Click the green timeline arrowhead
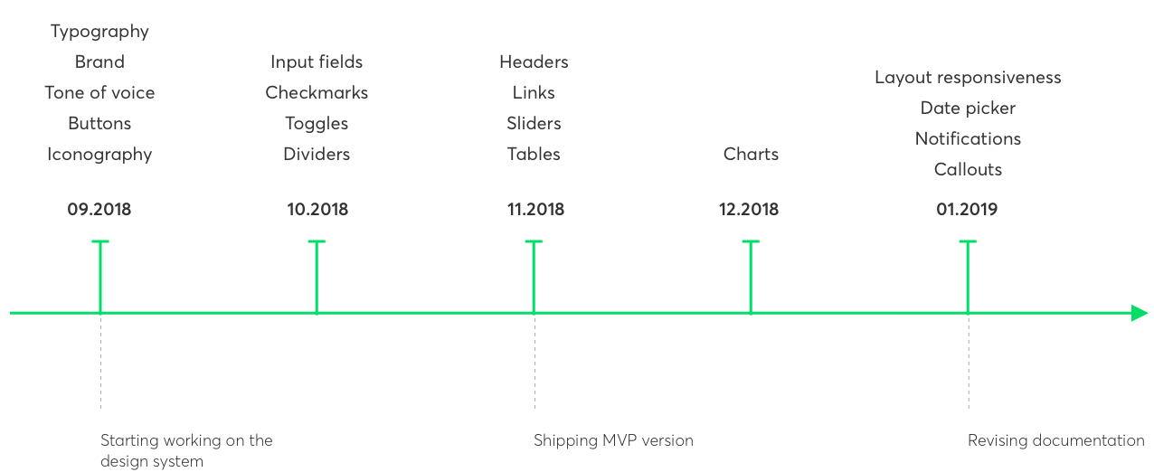The width and height of the screenshot is (1154, 472). pyautogui.click(x=1139, y=313)
